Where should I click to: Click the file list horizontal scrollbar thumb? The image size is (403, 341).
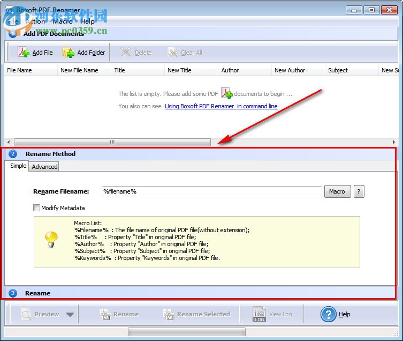pos(112,142)
